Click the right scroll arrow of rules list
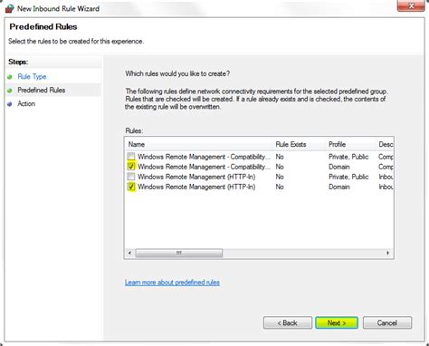 (x=387, y=253)
